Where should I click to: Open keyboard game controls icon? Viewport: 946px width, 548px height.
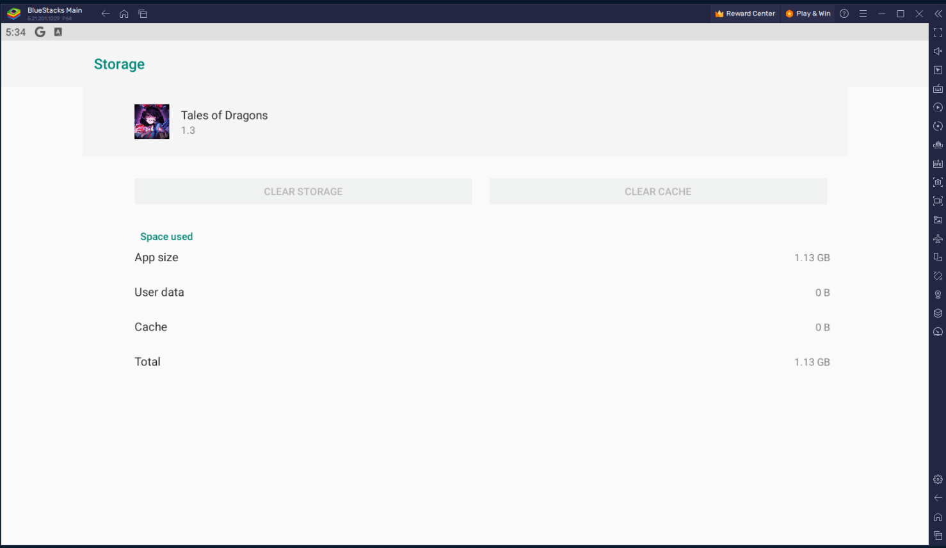click(x=938, y=88)
